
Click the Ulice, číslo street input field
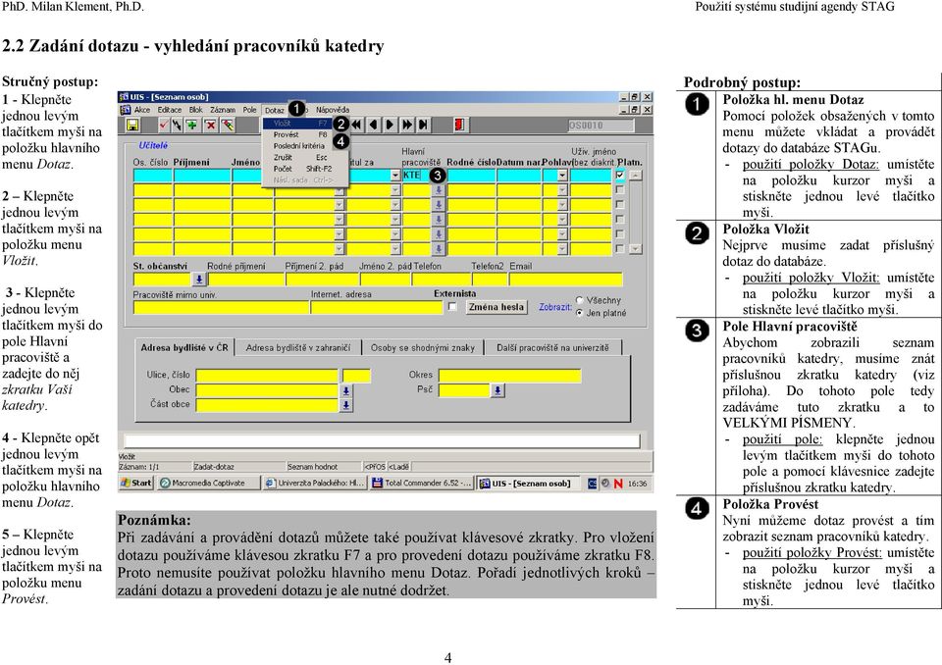[267, 376]
